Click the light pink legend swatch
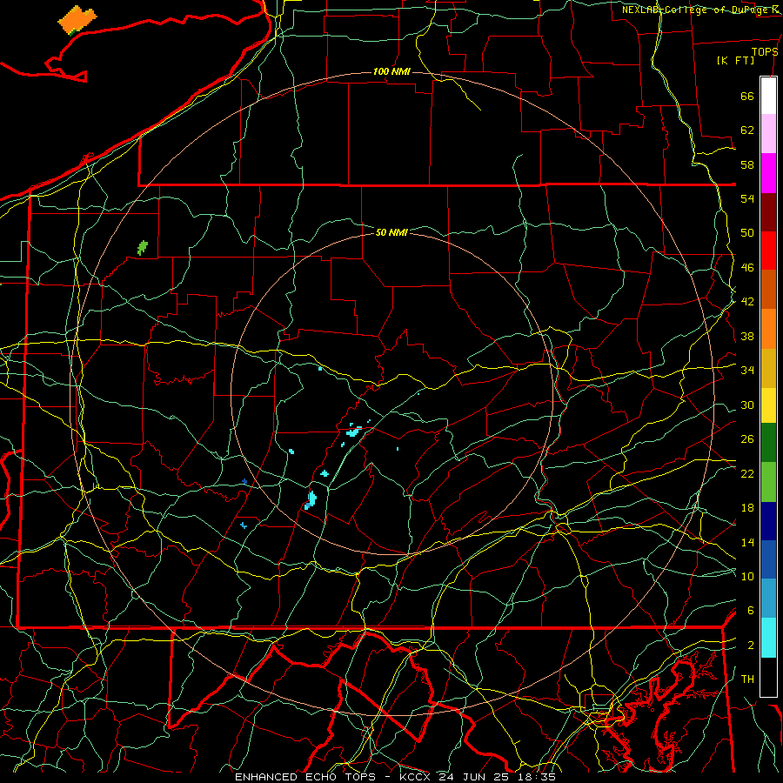 [x=768, y=133]
